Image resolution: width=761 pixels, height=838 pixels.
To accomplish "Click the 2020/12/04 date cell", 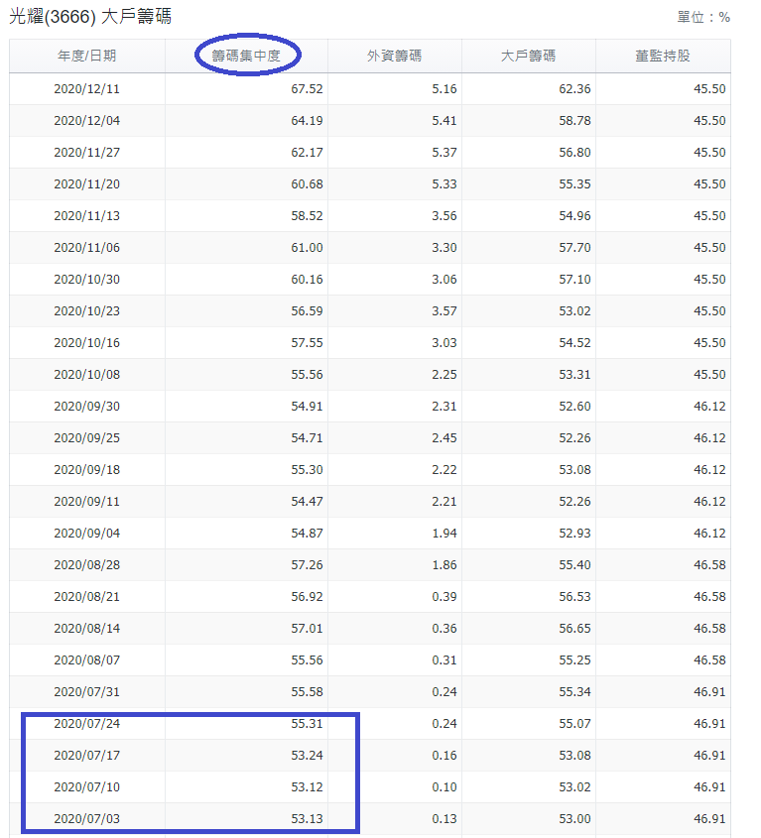I will (87, 121).
